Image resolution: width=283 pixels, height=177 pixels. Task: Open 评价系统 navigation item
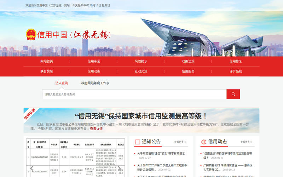pos(236,71)
